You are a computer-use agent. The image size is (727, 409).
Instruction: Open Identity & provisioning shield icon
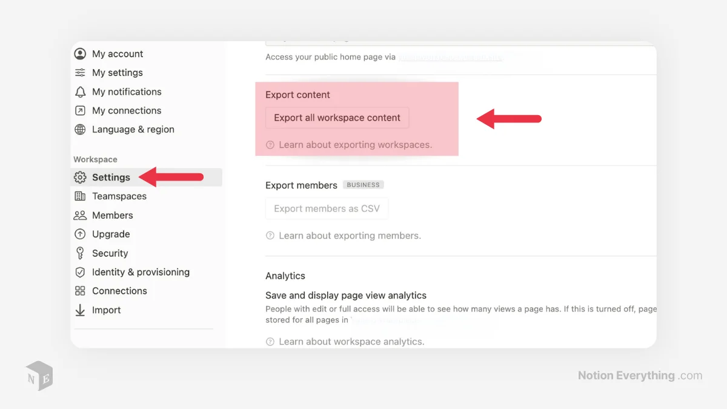(x=80, y=272)
